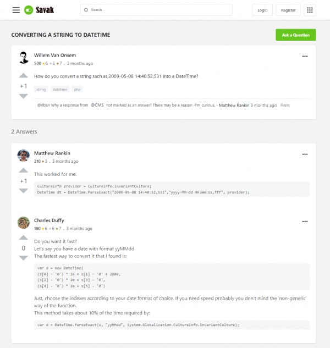
Task: Upvote Charles Duffy's answer
Action: coord(23,238)
